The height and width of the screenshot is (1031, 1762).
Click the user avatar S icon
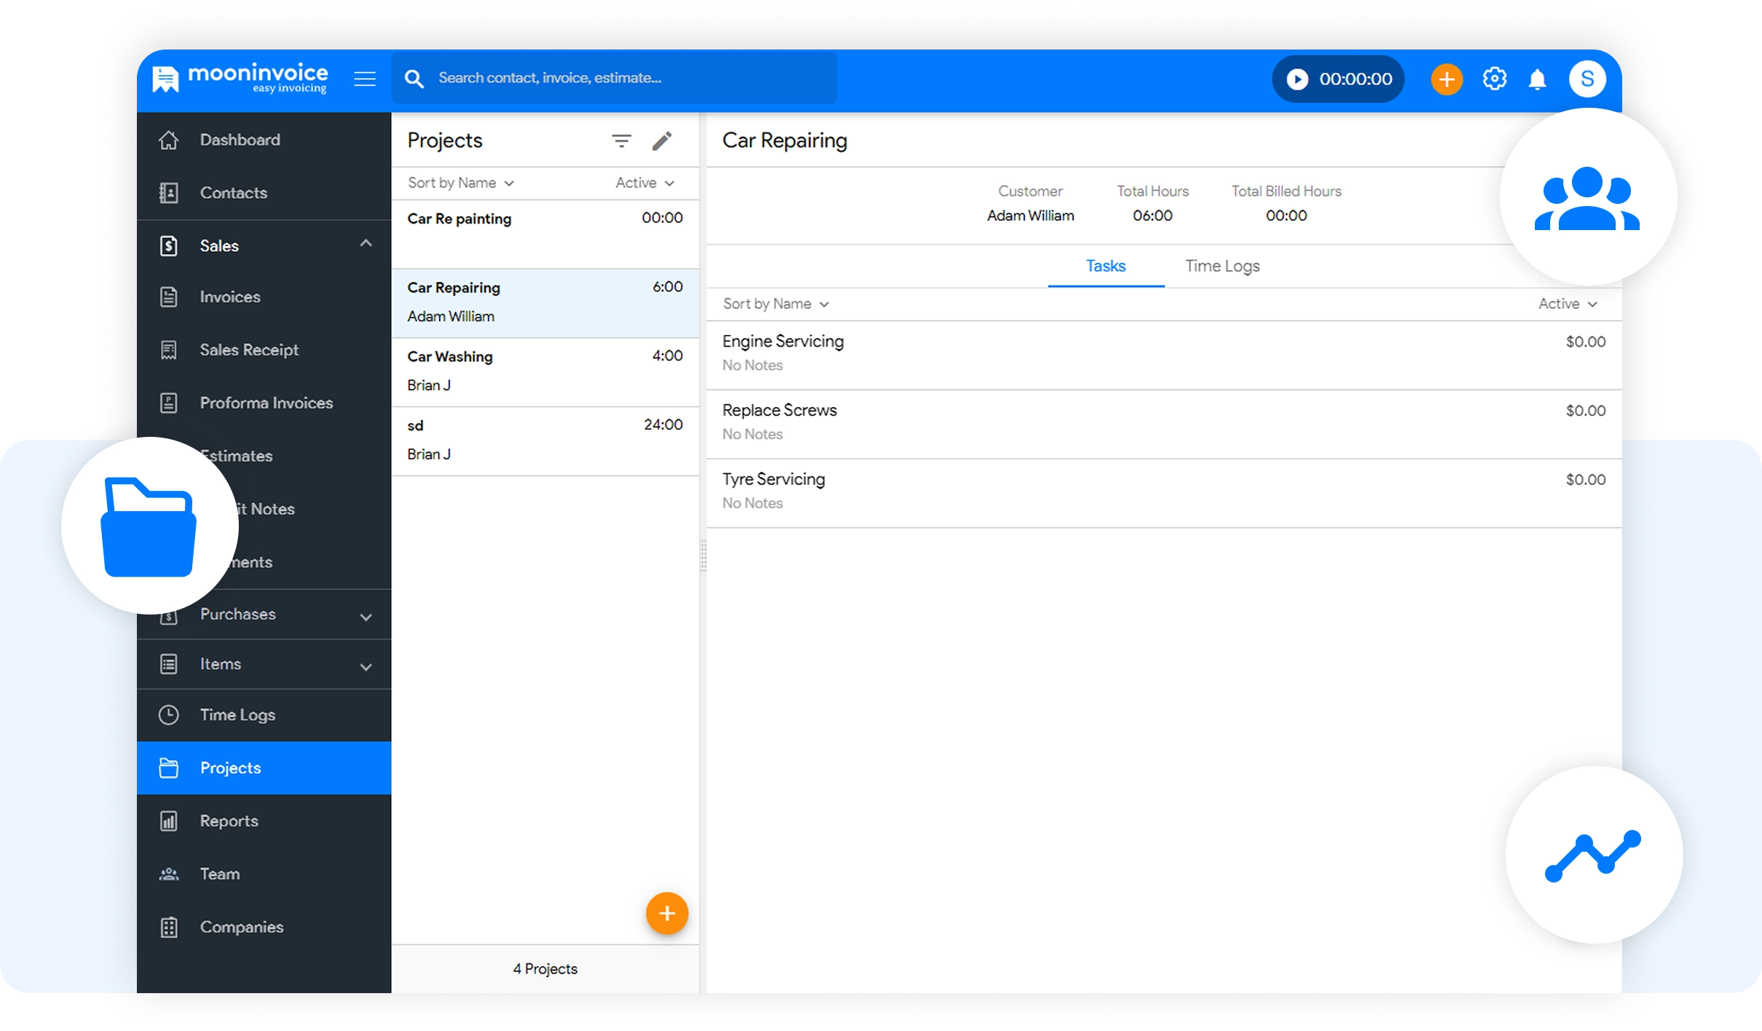pos(1587,79)
